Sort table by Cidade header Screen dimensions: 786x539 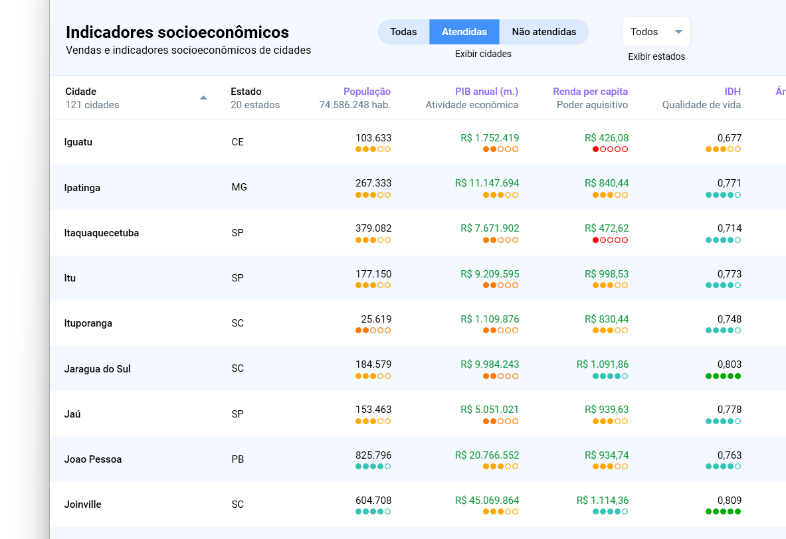click(80, 92)
